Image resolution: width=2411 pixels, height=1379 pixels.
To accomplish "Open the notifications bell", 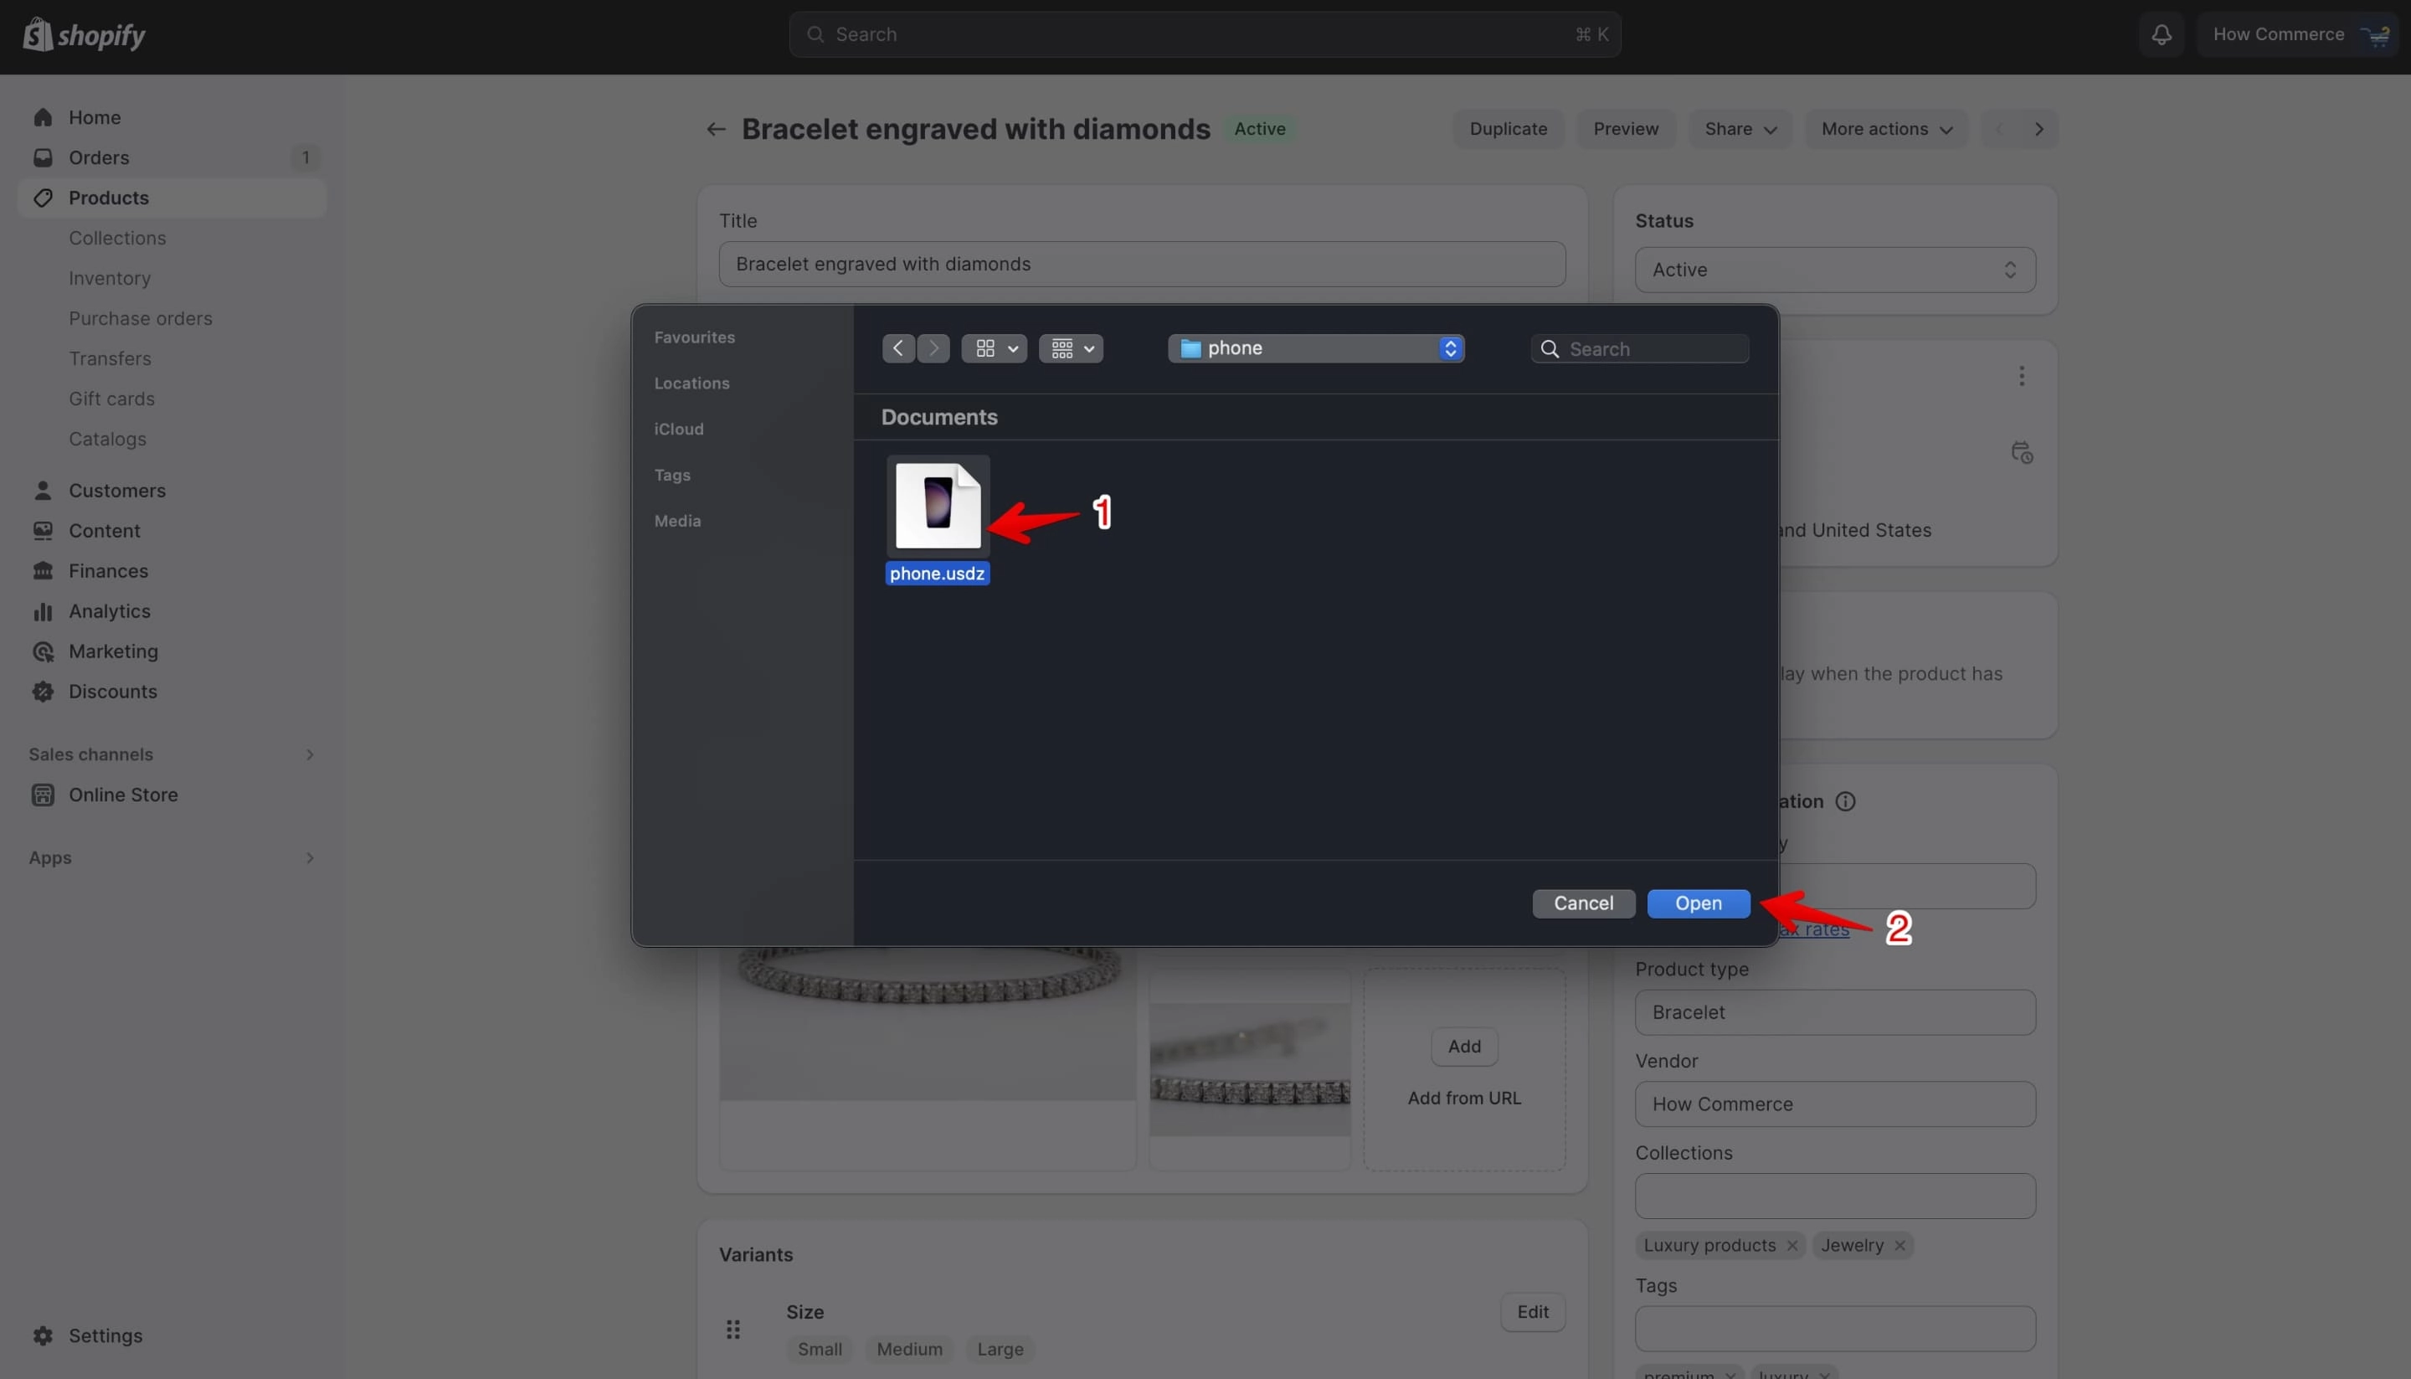I will pyautogui.click(x=2161, y=35).
